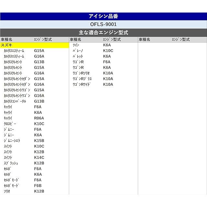Select K10C in the スイフト row
This screenshot has height=207, width=207.
click(39, 146)
